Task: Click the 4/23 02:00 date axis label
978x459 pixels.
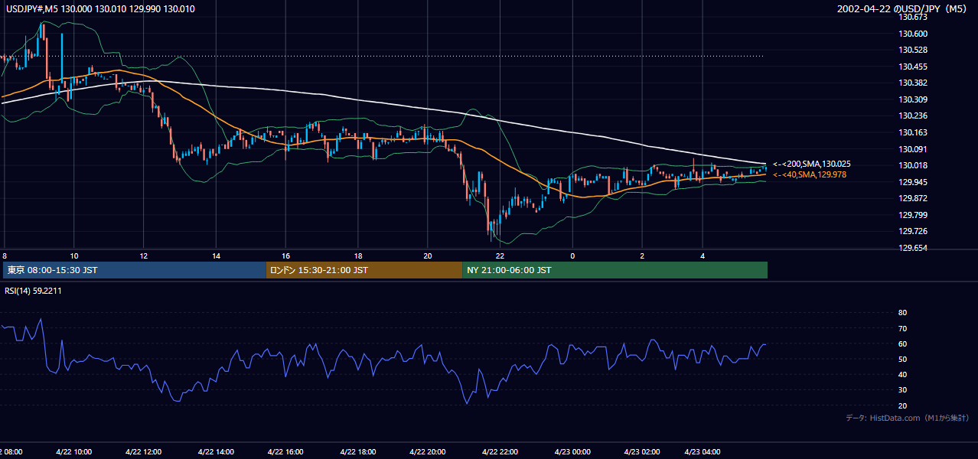Action: point(641,451)
